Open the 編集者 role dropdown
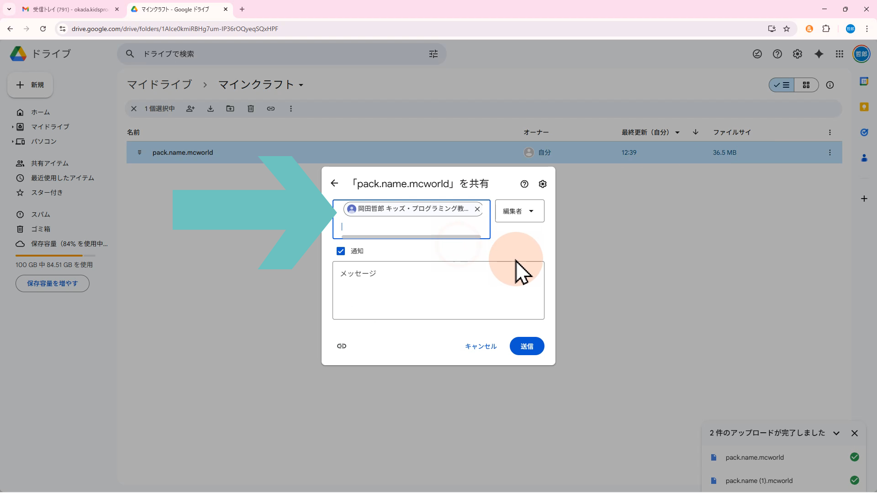Screen dimensions: 877x493 [x=519, y=211]
